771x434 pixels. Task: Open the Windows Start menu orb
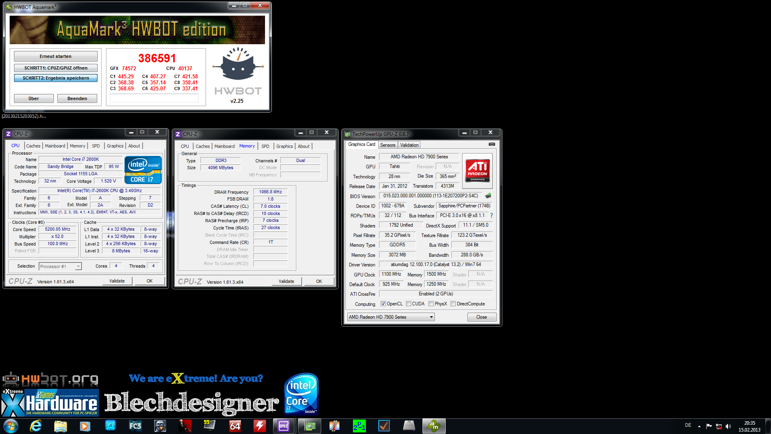(x=11, y=426)
